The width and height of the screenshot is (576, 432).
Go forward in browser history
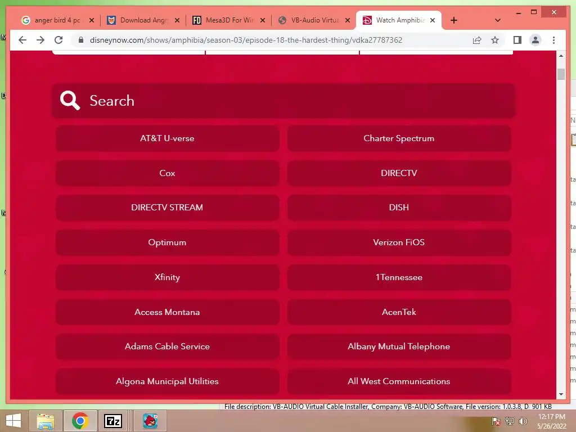(40, 40)
